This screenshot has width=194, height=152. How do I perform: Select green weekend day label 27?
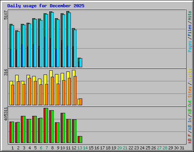(x=159, y=148)
